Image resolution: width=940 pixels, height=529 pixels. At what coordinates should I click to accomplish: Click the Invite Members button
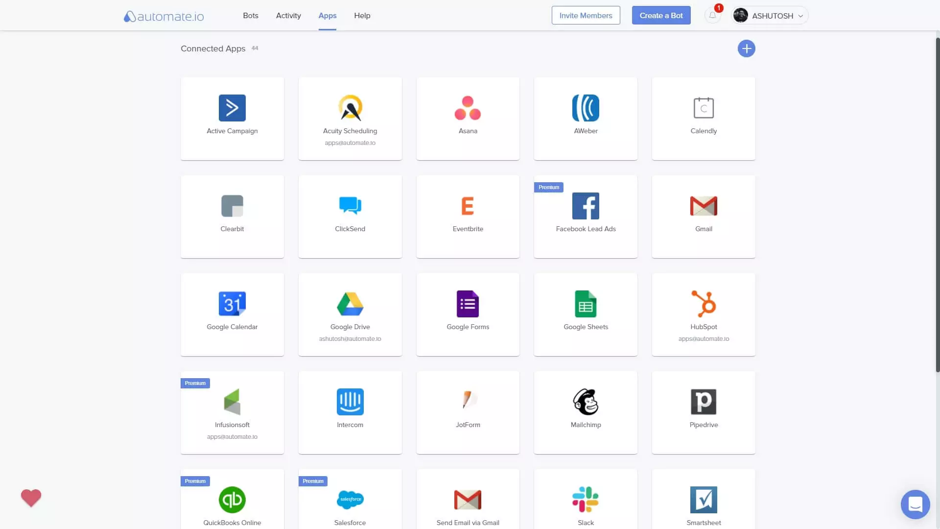[x=586, y=16]
